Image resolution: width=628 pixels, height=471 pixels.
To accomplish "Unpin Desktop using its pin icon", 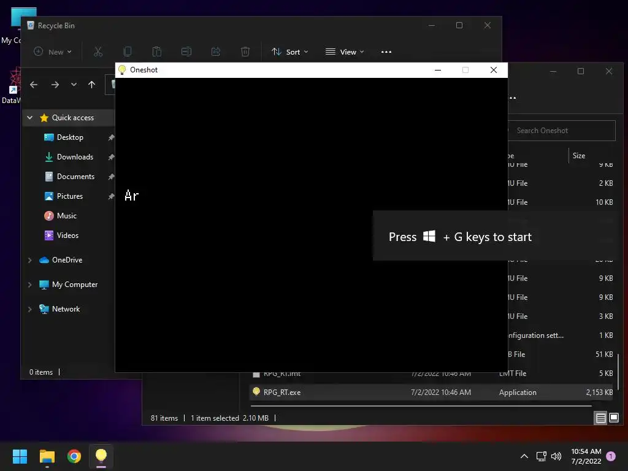I will (x=111, y=137).
